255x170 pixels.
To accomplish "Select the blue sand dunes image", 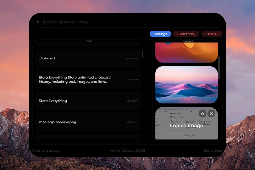I will tap(186, 84).
